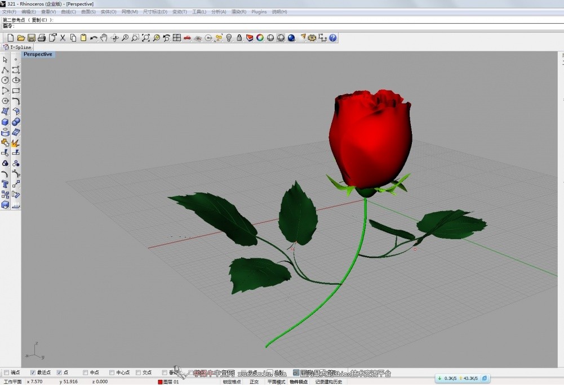Image resolution: width=564 pixels, height=385 pixels.
Task: Open the 渲染(R) render menu
Action: [239, 12]
